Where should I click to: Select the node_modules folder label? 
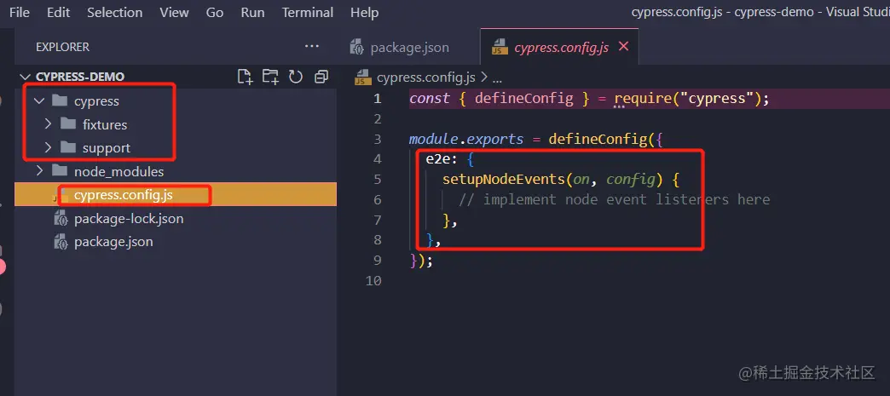pos(118,171)
